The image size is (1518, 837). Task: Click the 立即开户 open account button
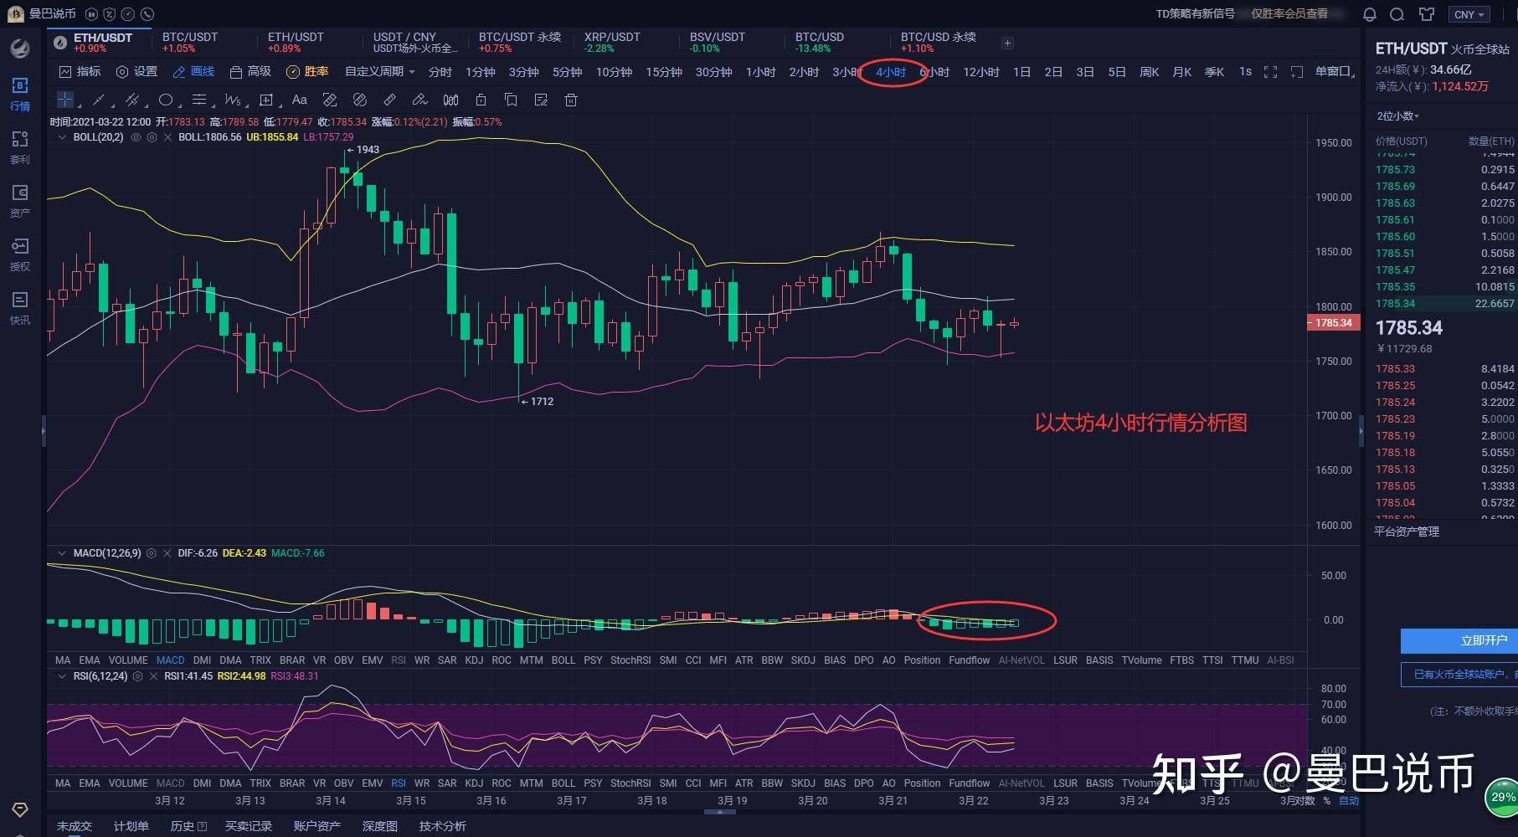pos(1459,640)
